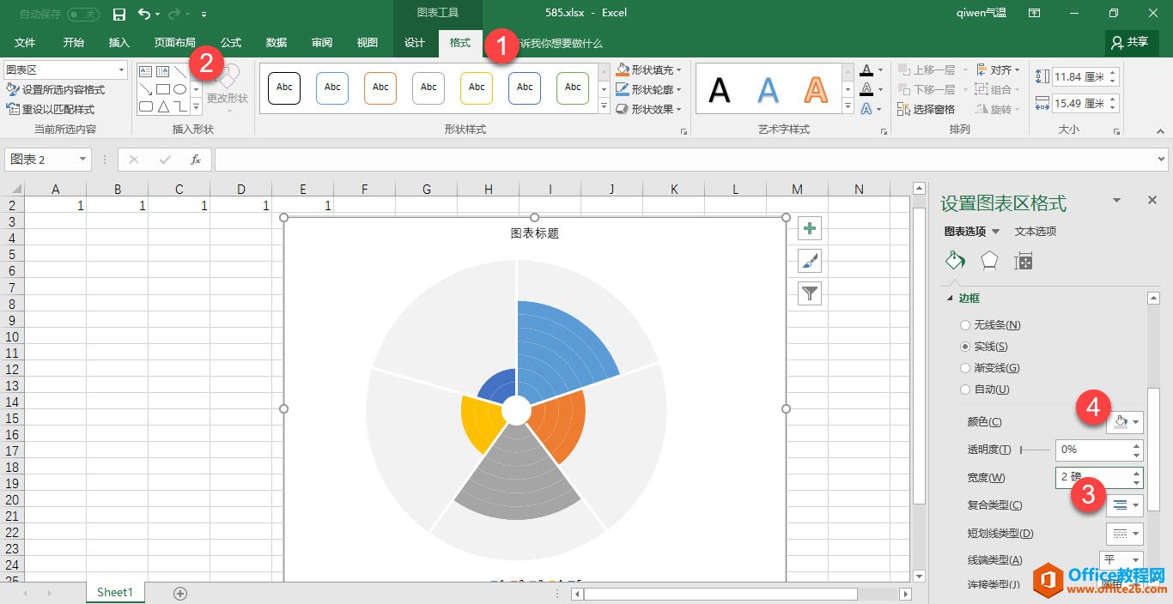The width and height of the screenshot is (1173, 604).
Task: Click 设置所选内容格式 format selection button
Action: (56, 89)
